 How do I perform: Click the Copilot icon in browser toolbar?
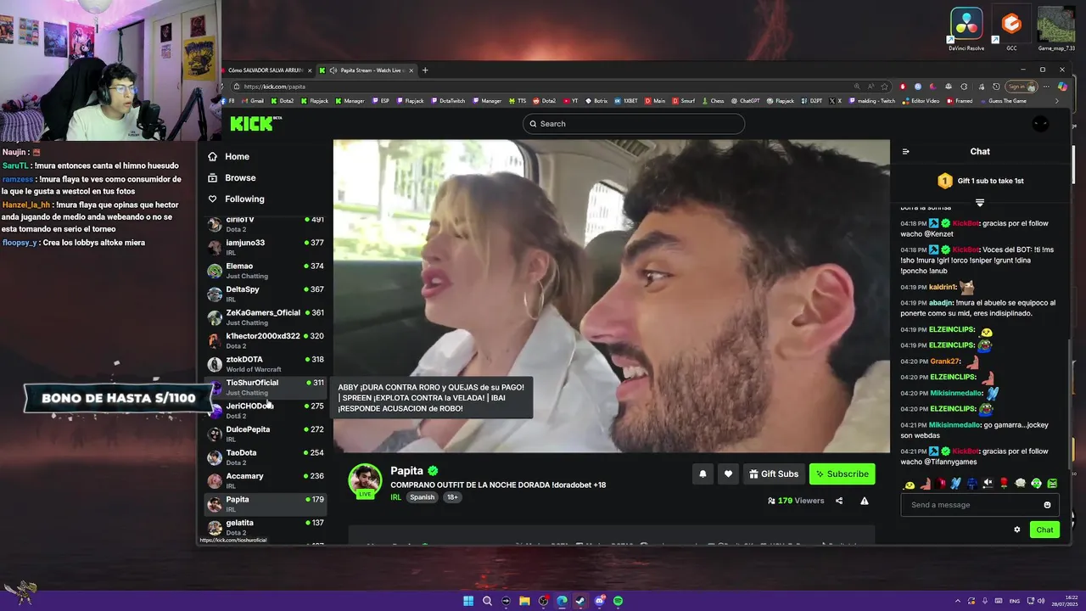[x=1063, y=87]
